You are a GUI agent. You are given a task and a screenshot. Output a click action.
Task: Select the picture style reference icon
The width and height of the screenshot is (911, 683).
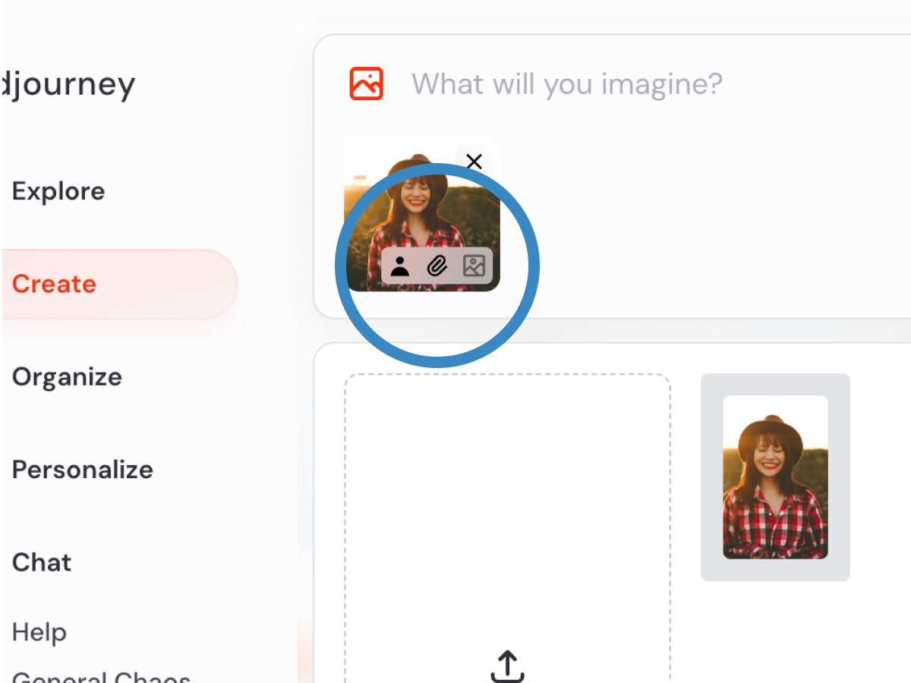pyautogui.click(x=474, y=266)
